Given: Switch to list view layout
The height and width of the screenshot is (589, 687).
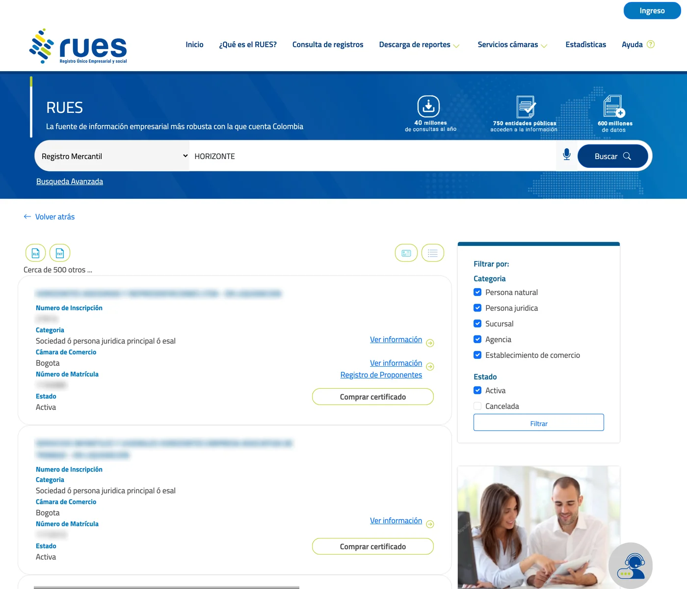Looking at the screenshot, I should pyautogui.click(x=433, y=253).
